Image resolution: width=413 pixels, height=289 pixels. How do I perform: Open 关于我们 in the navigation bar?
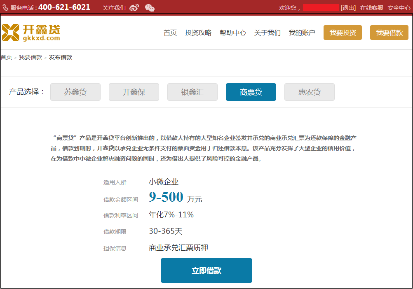[268, 33]
